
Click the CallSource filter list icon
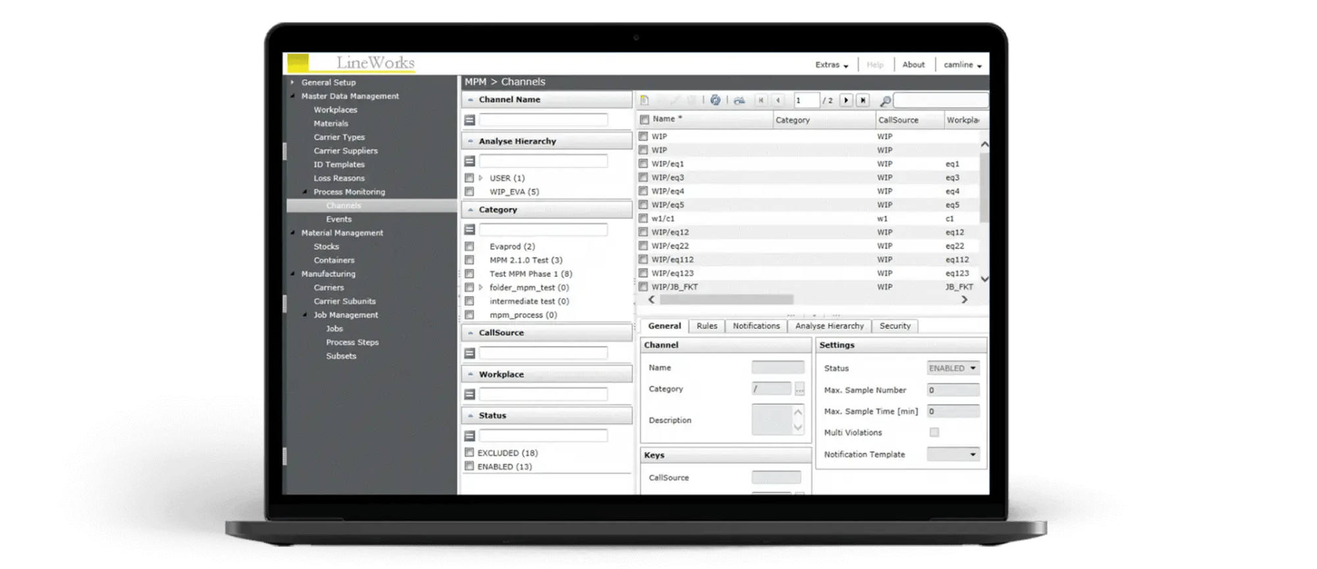(x=470, y=353)
